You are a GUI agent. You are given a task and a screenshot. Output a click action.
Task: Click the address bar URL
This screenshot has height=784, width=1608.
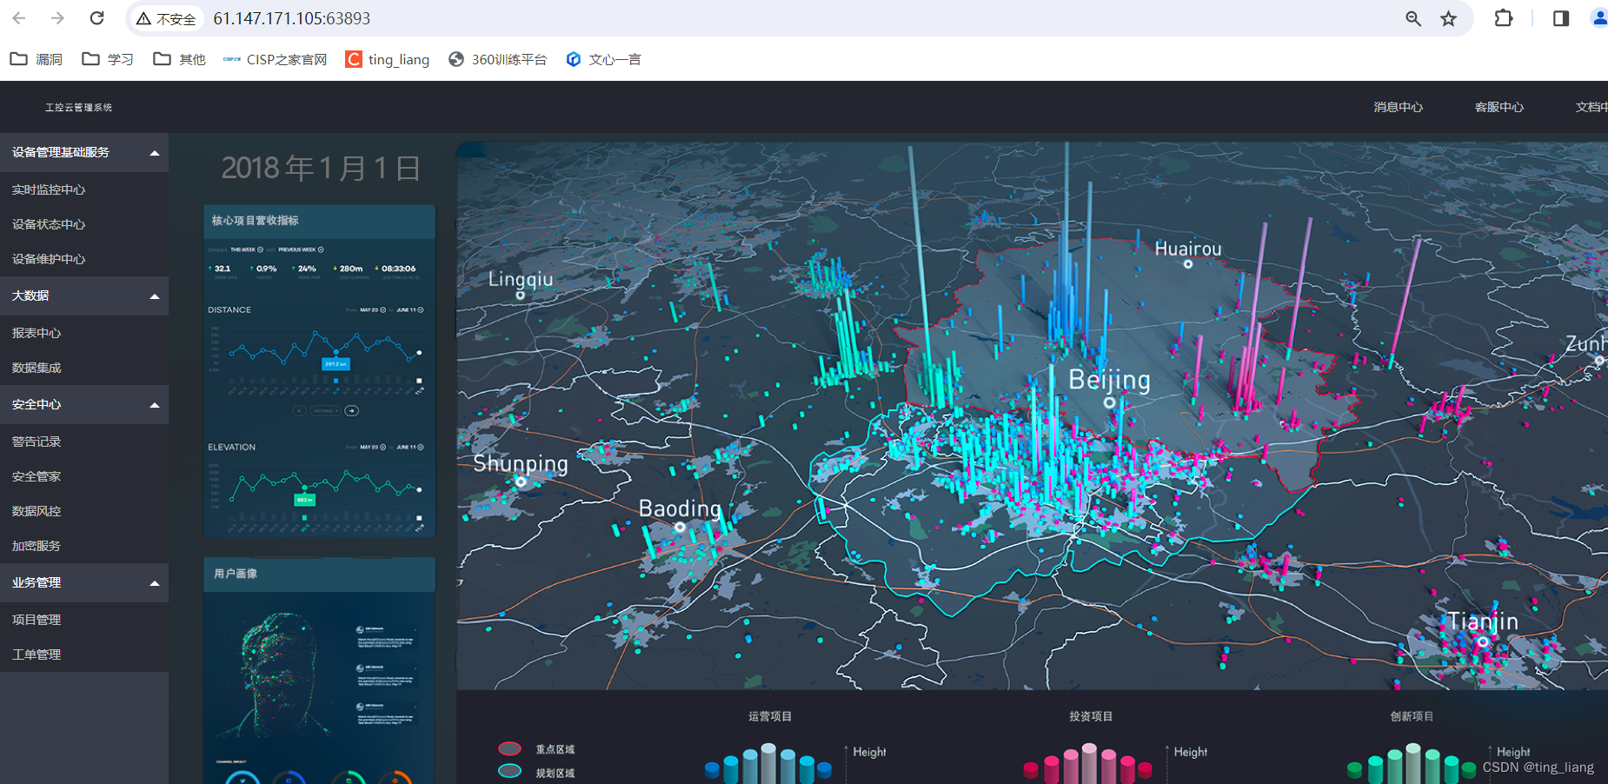pos(292,18)
